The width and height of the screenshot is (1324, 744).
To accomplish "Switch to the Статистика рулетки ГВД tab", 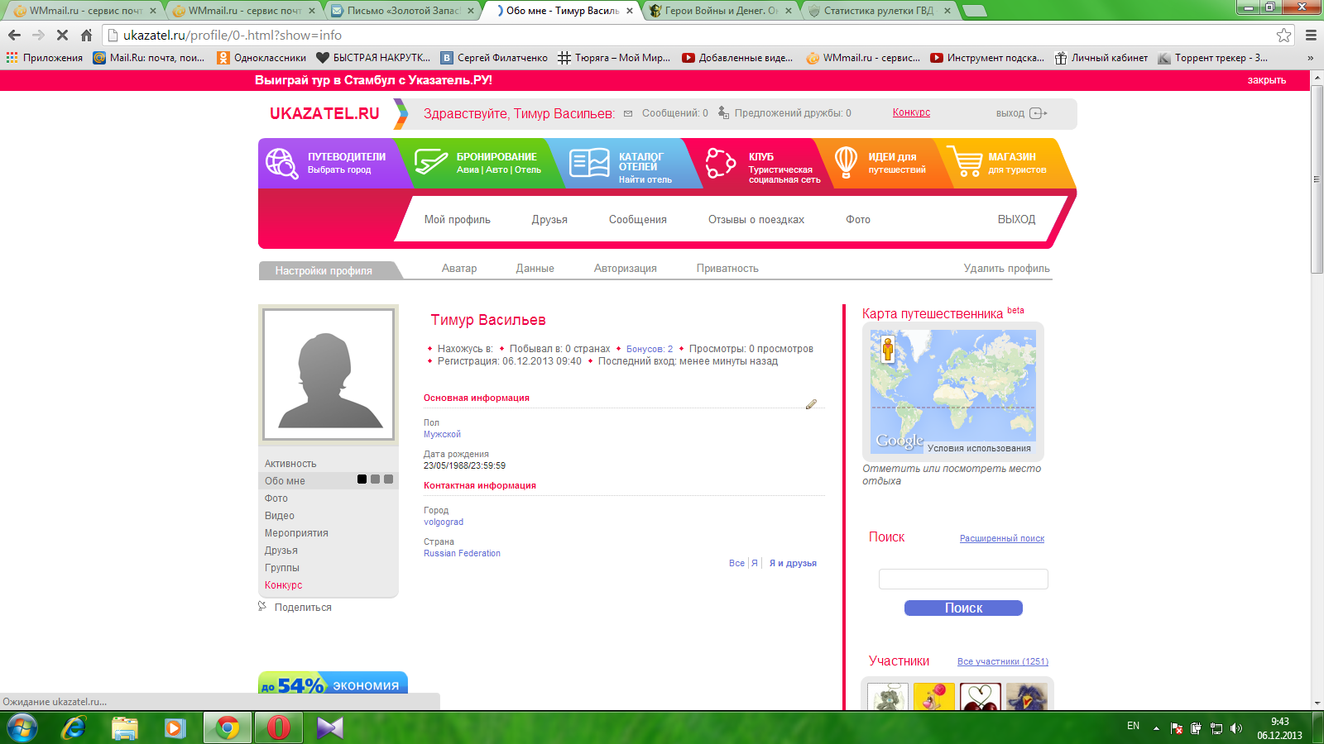I will [879, 11].
